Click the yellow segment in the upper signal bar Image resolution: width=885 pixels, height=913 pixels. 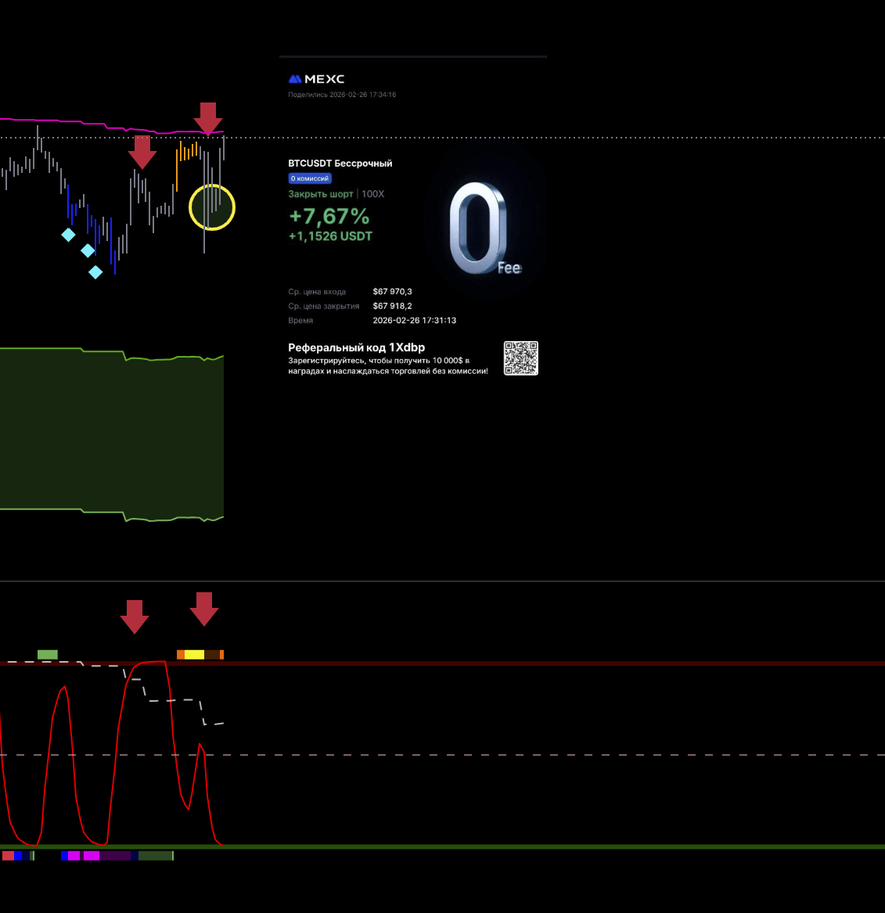pyautogui.click(x=194, y=655)
